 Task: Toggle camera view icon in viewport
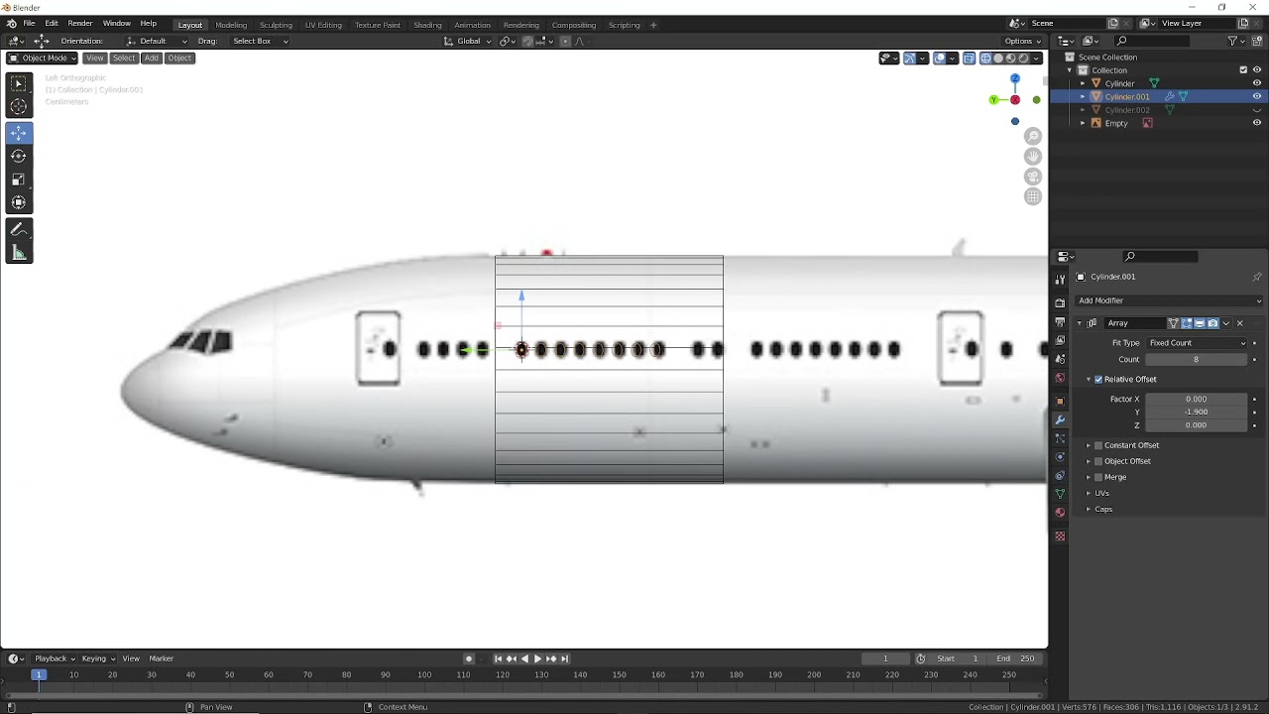pyautogui.click(x=1033, y=177)
